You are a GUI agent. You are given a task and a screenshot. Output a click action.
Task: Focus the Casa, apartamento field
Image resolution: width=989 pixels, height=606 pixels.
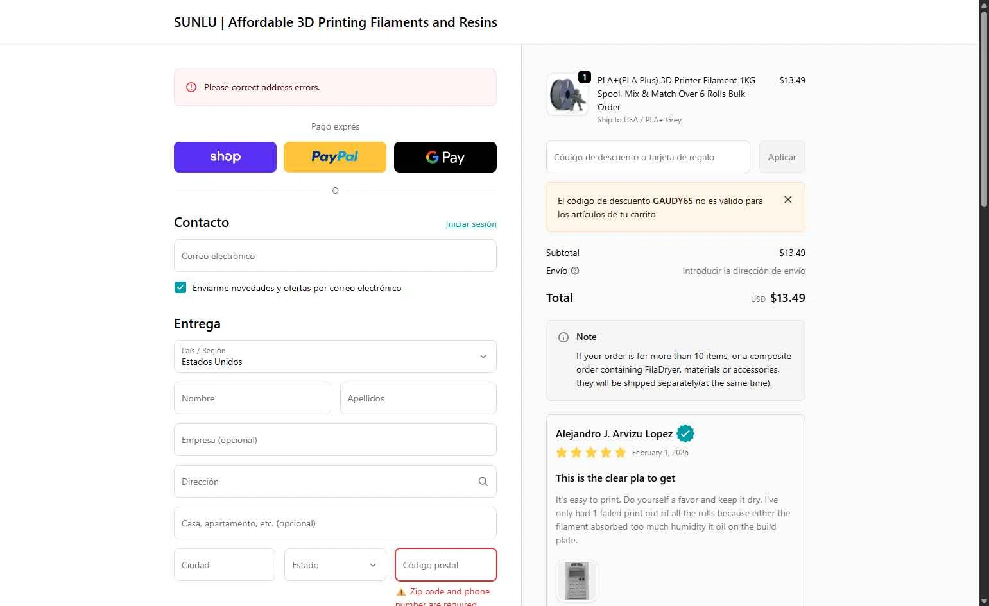(335, 523)
